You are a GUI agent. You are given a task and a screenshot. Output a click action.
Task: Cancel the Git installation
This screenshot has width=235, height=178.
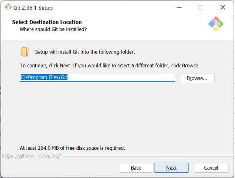[x=211, y=168]
